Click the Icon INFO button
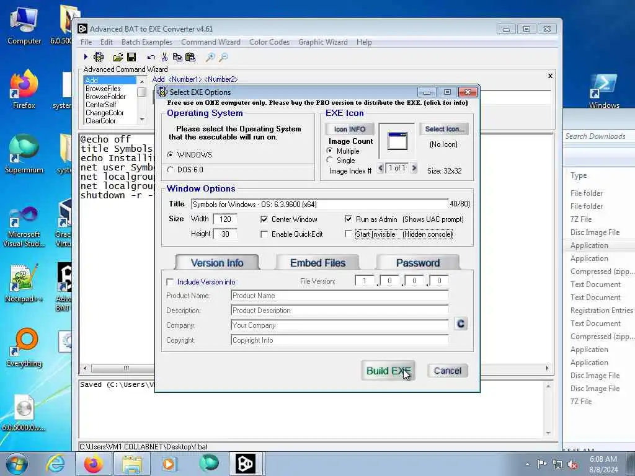The width and height of the screenshot is (635, 476). pos(350,129)
